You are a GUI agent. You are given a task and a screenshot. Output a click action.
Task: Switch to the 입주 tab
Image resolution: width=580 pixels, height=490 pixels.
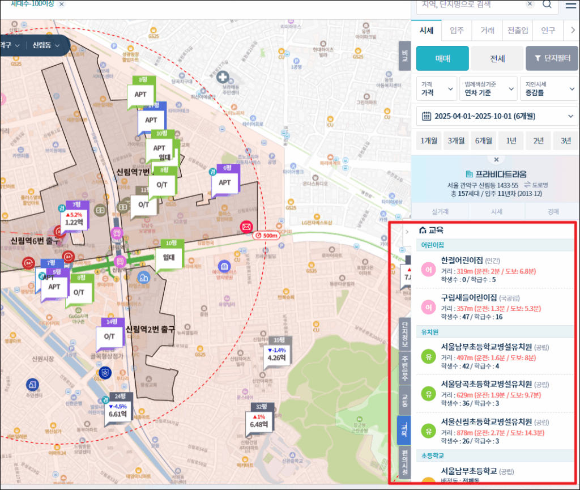click(457, 31)
